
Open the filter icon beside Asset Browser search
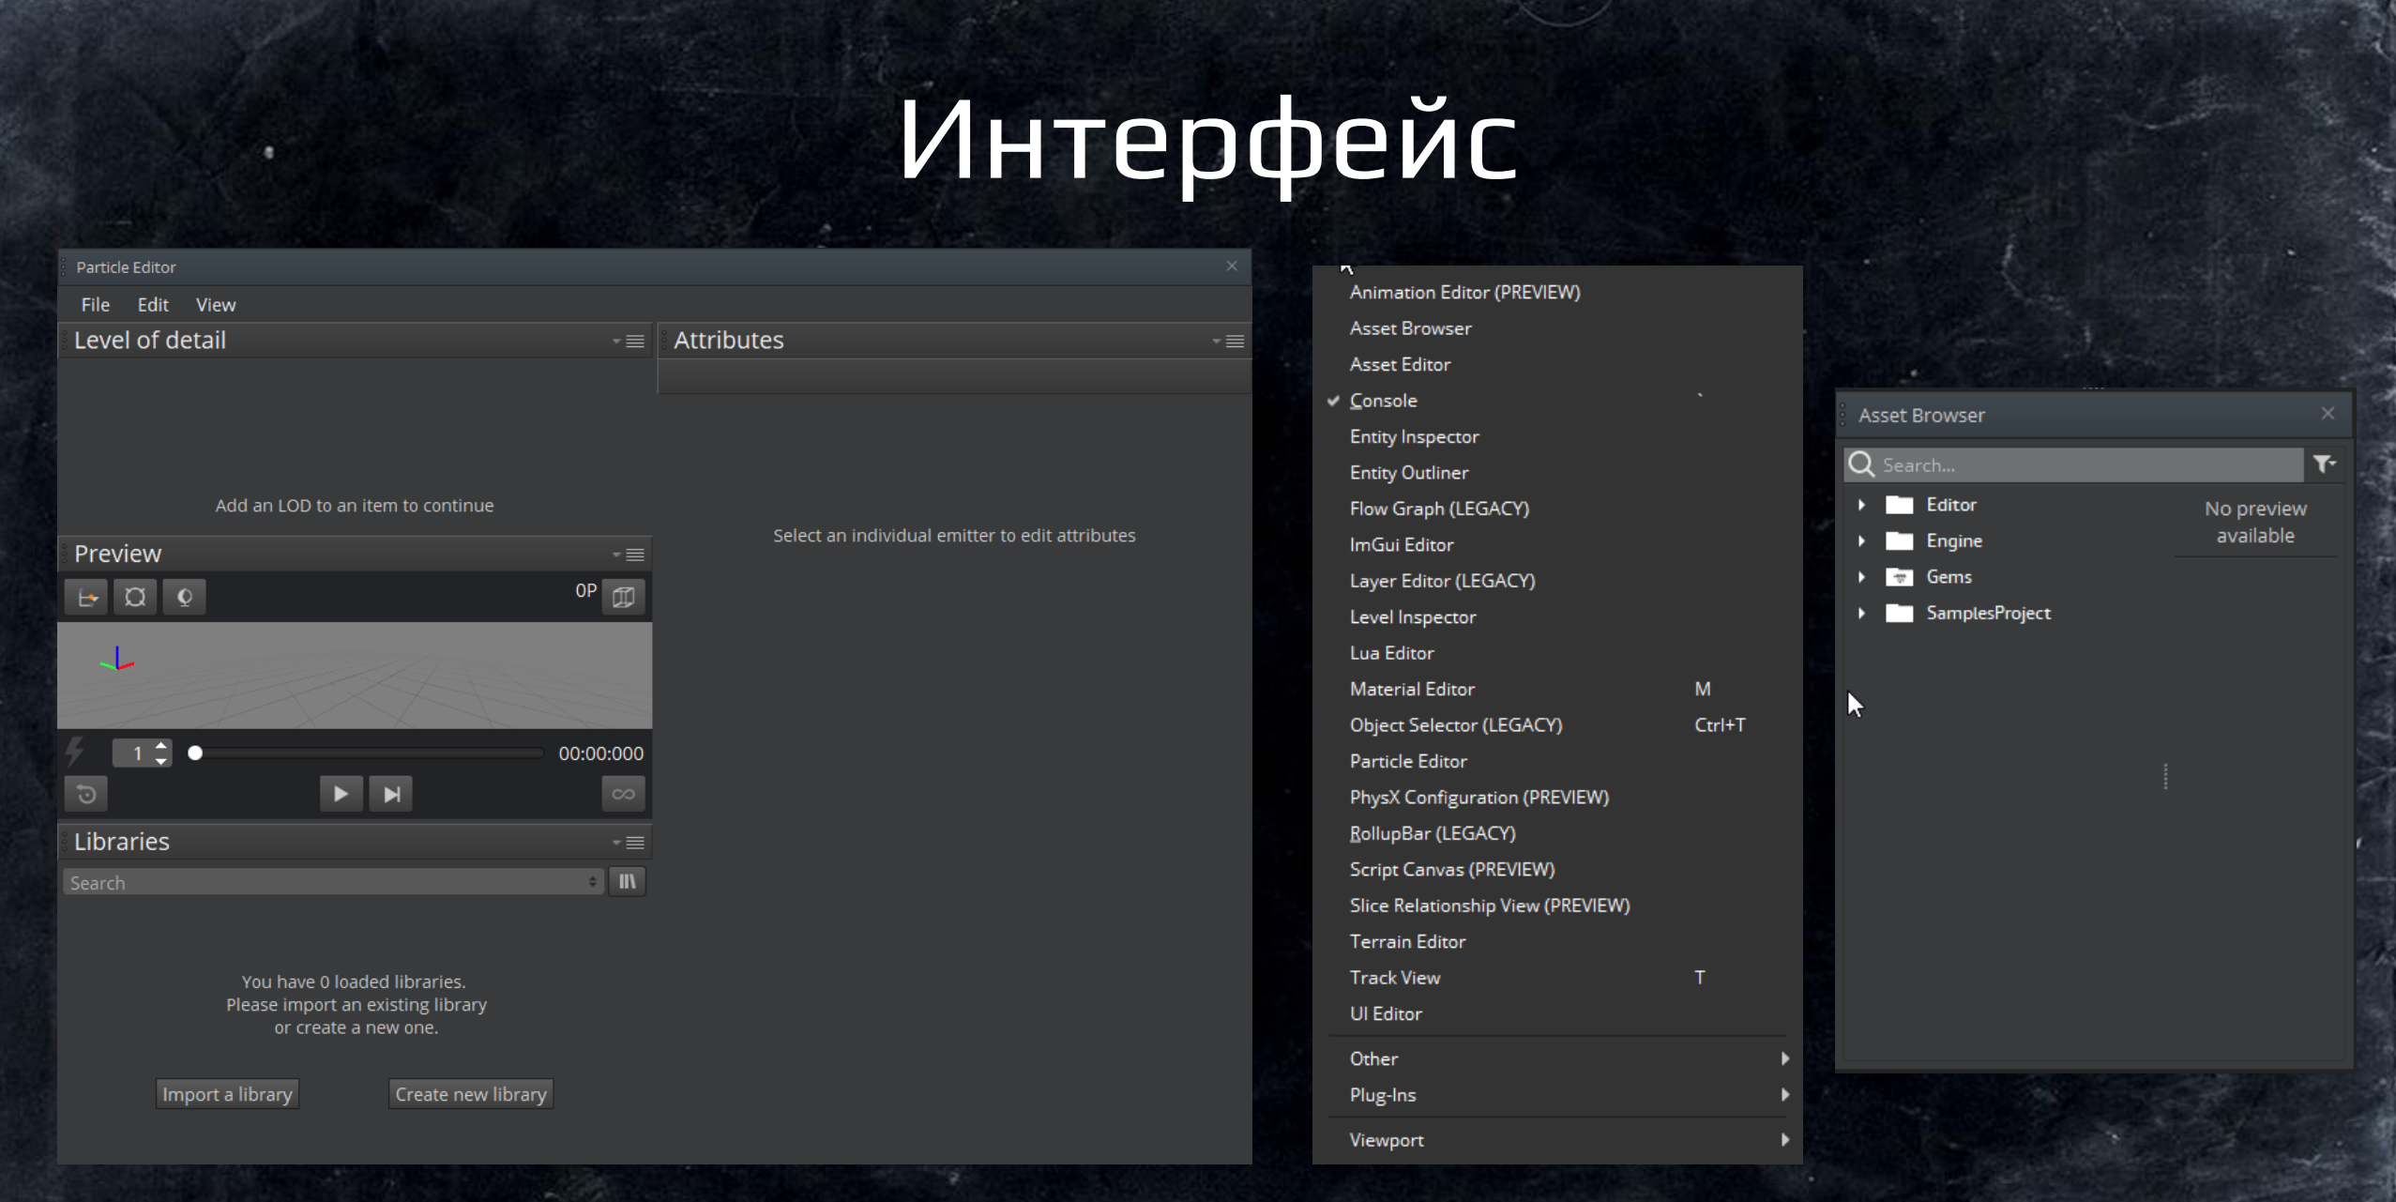click(2324, 464)
